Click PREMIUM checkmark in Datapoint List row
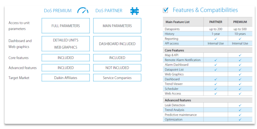 point(240,69)
